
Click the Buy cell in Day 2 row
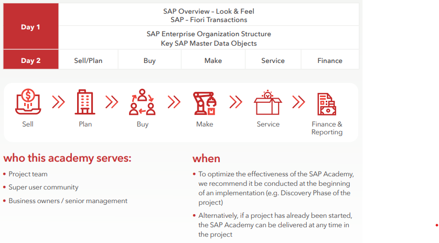point(149,60)
